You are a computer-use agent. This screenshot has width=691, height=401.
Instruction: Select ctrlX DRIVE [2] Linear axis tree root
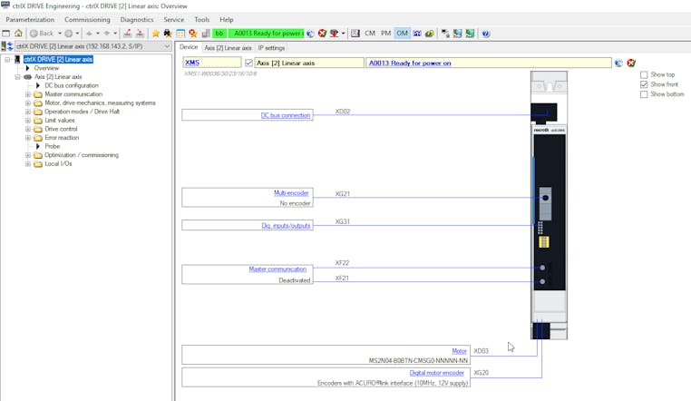click(x=58, y=59)
